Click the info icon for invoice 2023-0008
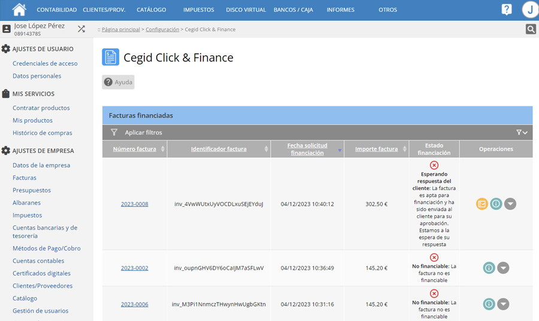Viewport: 539px width, 321px height. (496, 204)
